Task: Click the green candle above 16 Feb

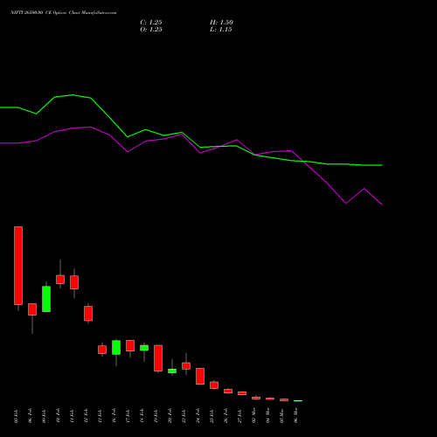Action: click(x=116, y=347)
